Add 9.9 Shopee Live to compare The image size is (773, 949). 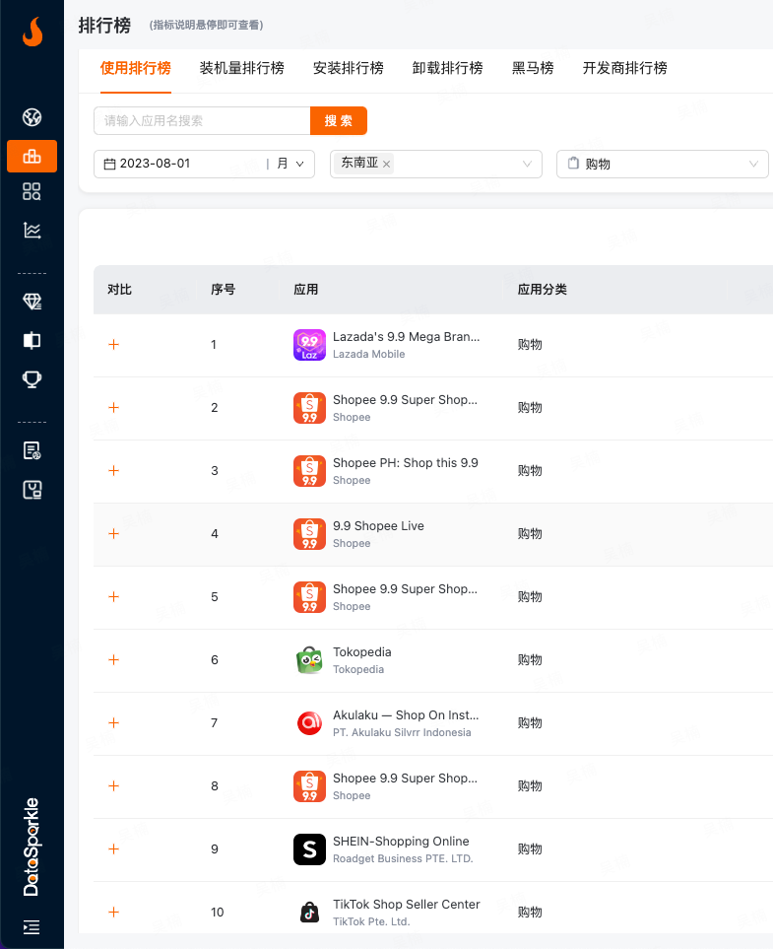coord(113,534)
